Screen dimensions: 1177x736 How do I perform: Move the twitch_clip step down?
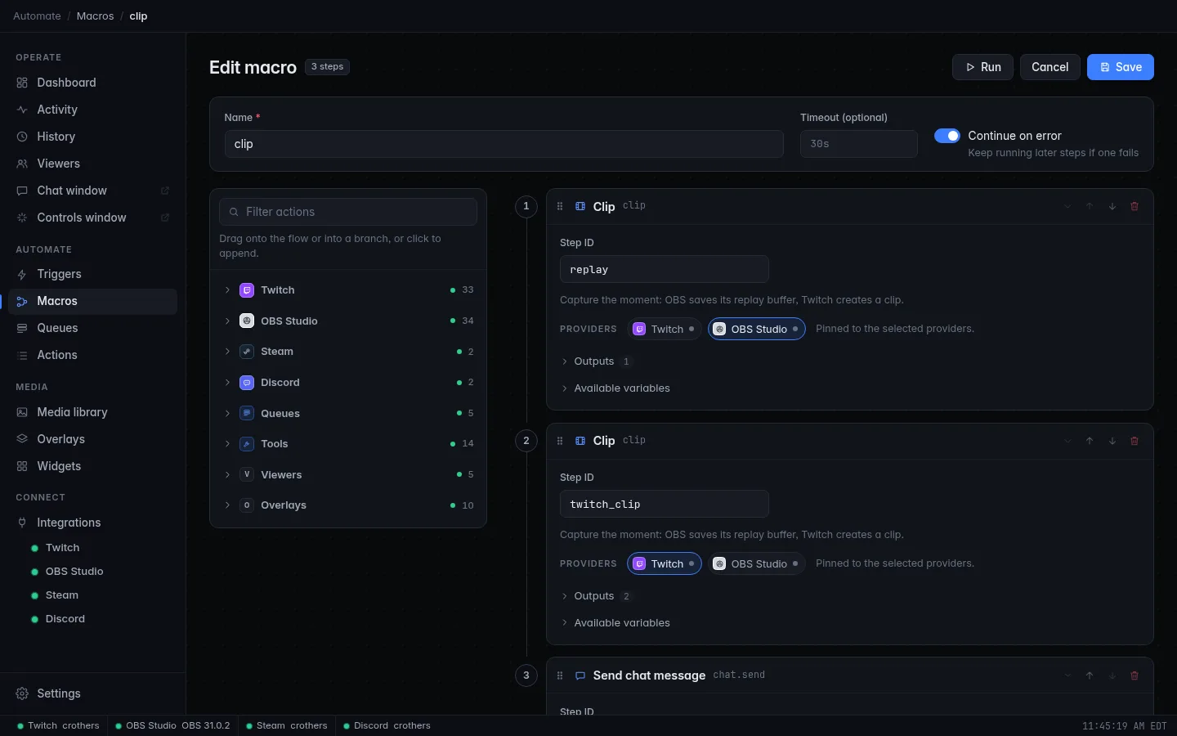1112,441
